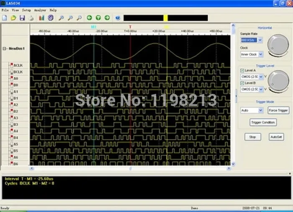Screen dimensions: 293x212
Task: Open the Help menu
Action: click(53, 10)
